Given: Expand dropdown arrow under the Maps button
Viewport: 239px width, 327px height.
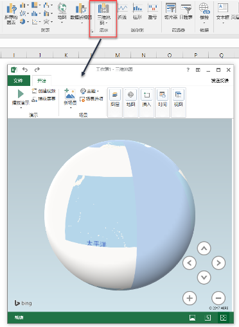Looking at the screenshot, I should tap(62, 22).
